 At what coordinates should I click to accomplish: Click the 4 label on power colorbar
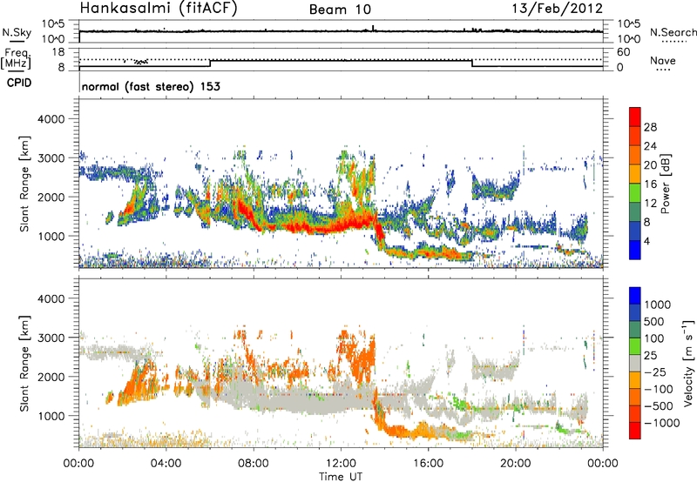point(647,241)
